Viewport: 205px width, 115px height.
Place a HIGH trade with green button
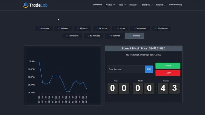[x=168, y=66]
